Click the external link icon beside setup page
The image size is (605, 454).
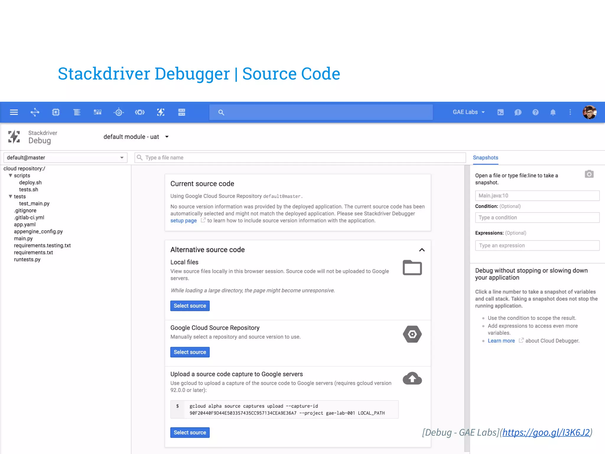(203, 220)
